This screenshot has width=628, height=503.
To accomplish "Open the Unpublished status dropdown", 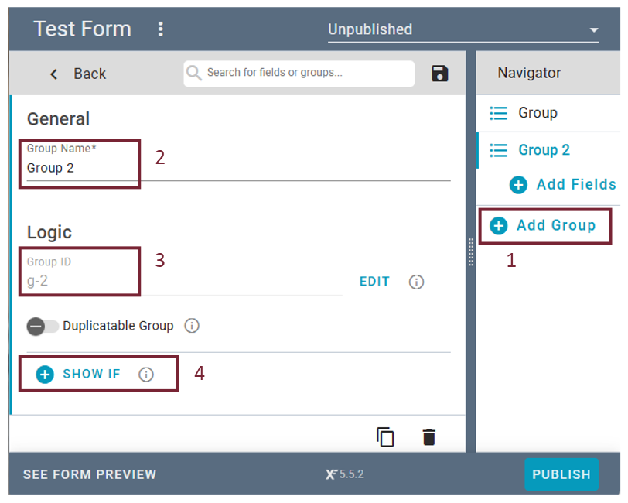I will pyautogui.click(x=462, y=29).
